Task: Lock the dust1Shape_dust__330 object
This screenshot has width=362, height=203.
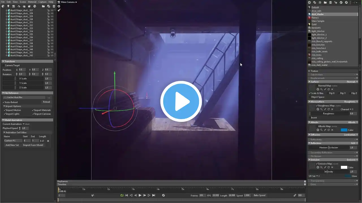Action: [49, 19]
